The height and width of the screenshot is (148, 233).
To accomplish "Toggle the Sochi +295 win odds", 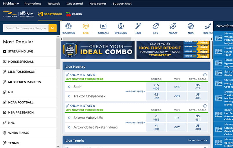I will 177,87.
